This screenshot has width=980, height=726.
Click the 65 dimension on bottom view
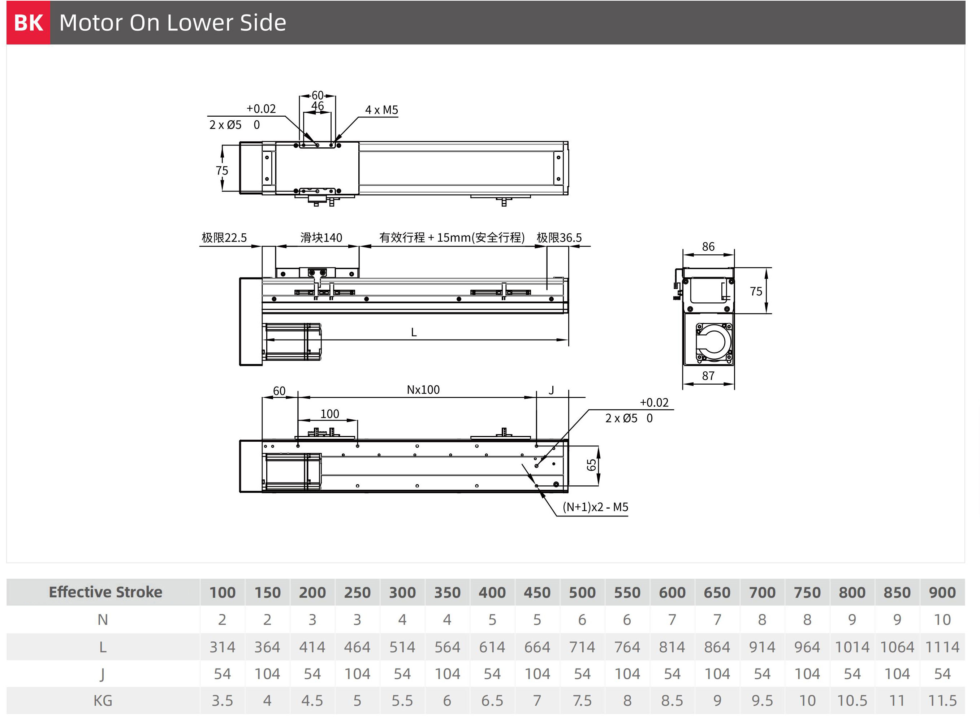(592, 465)
